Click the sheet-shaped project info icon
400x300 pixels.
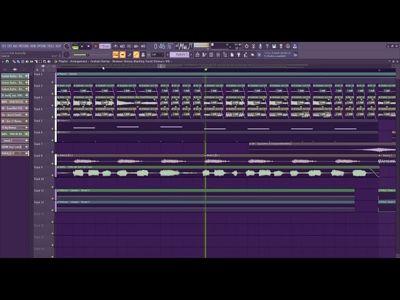click(x=232, y=54)
